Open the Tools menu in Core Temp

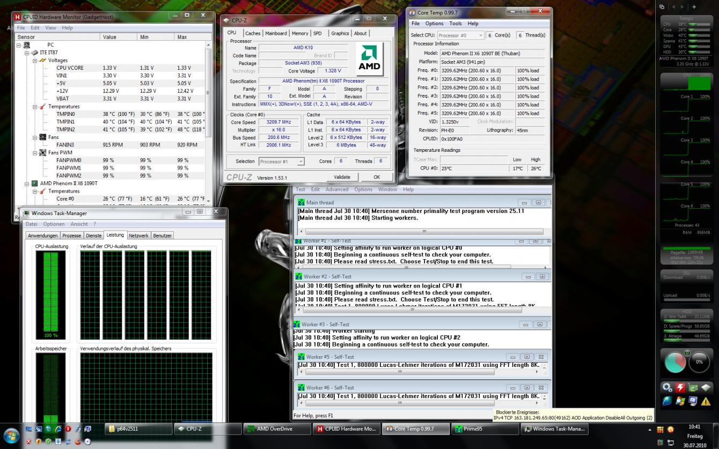click(456, 24)
